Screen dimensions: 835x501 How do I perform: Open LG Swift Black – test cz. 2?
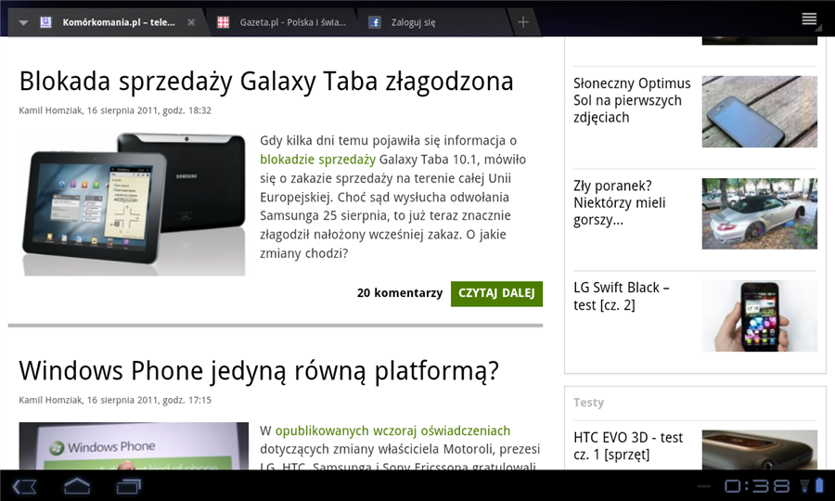click(622, 296)
